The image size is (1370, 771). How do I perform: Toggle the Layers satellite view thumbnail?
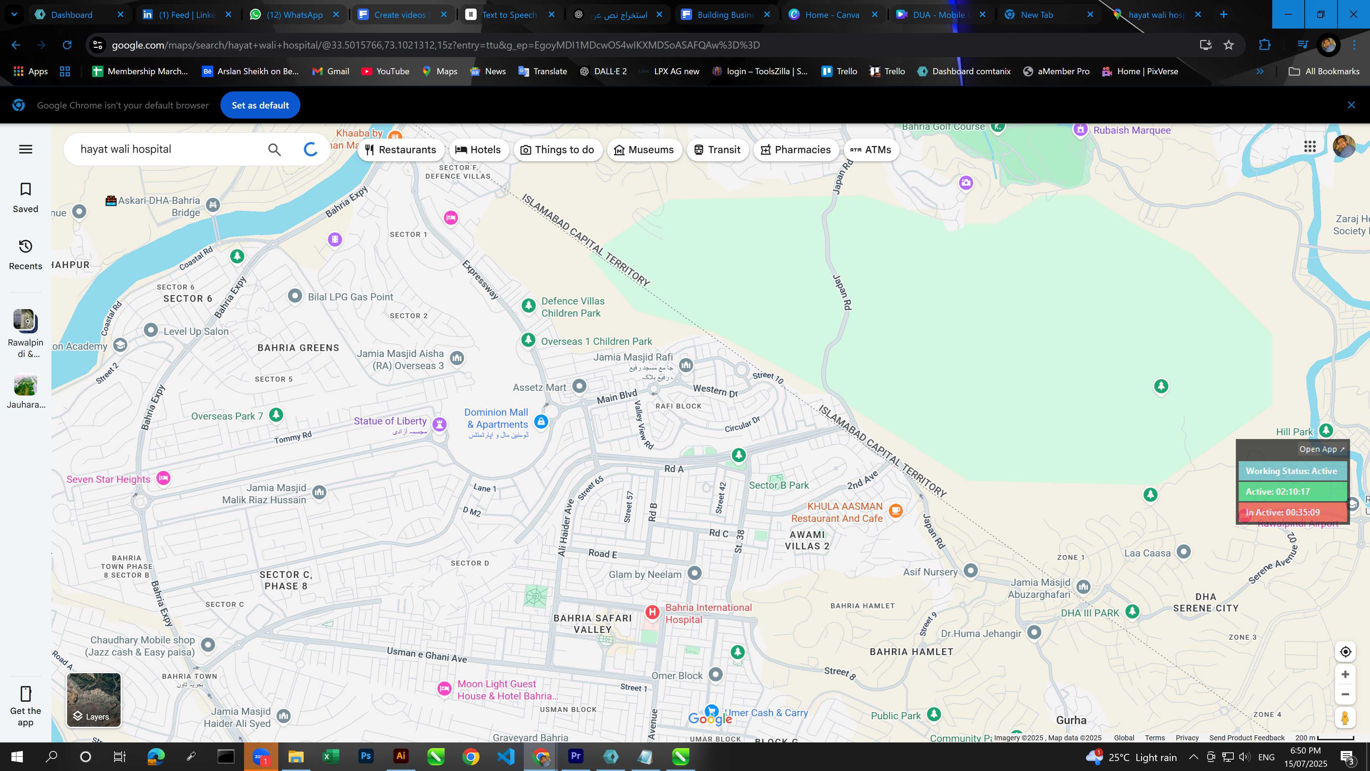click(x=93, y=700)
